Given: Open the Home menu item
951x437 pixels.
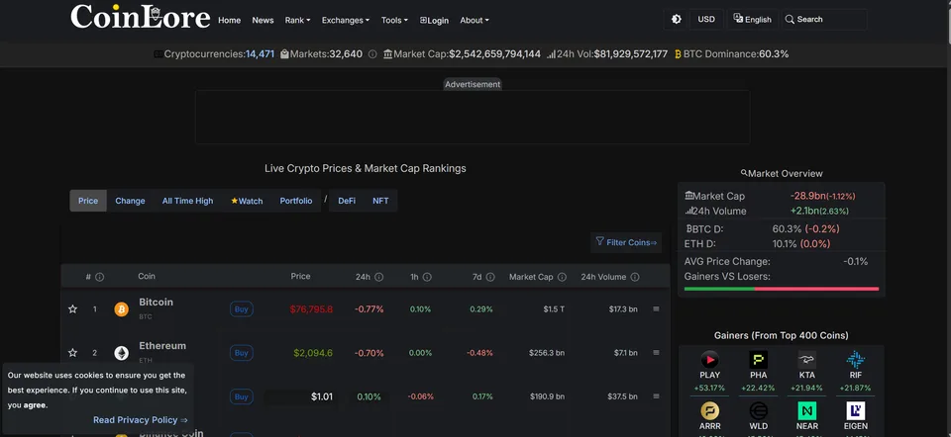Looking at the screenshot, I should [229, 20].
